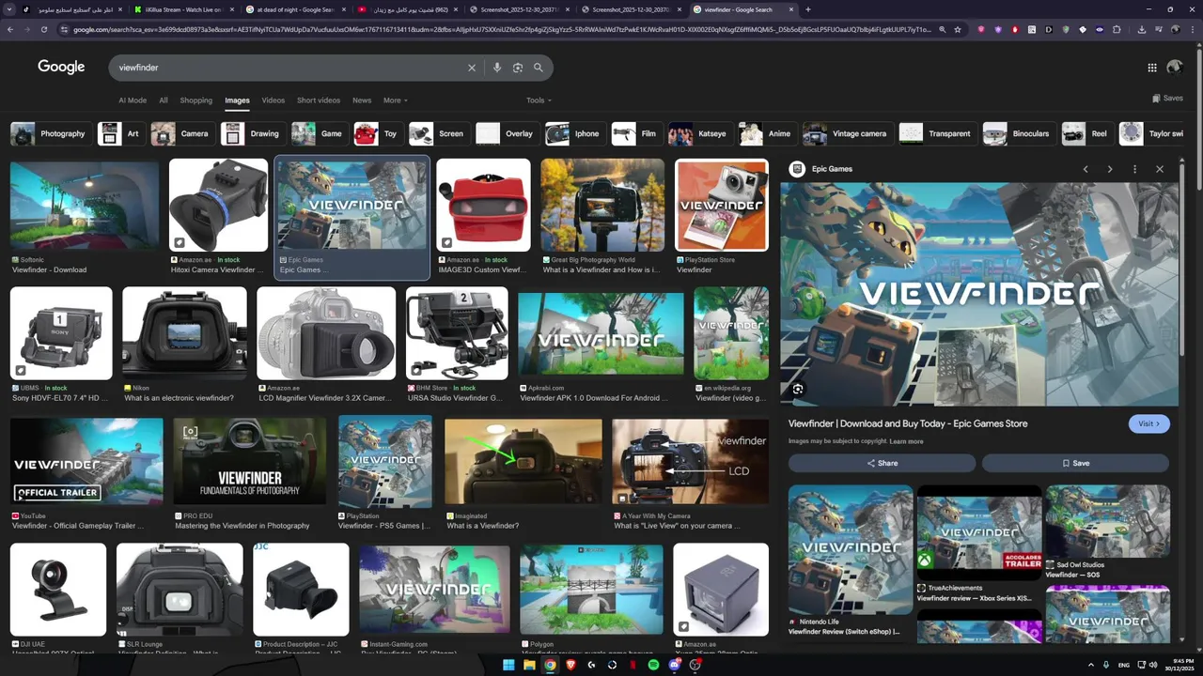
Task: Filter by Photography chip
Action: (x=49, y=133)
